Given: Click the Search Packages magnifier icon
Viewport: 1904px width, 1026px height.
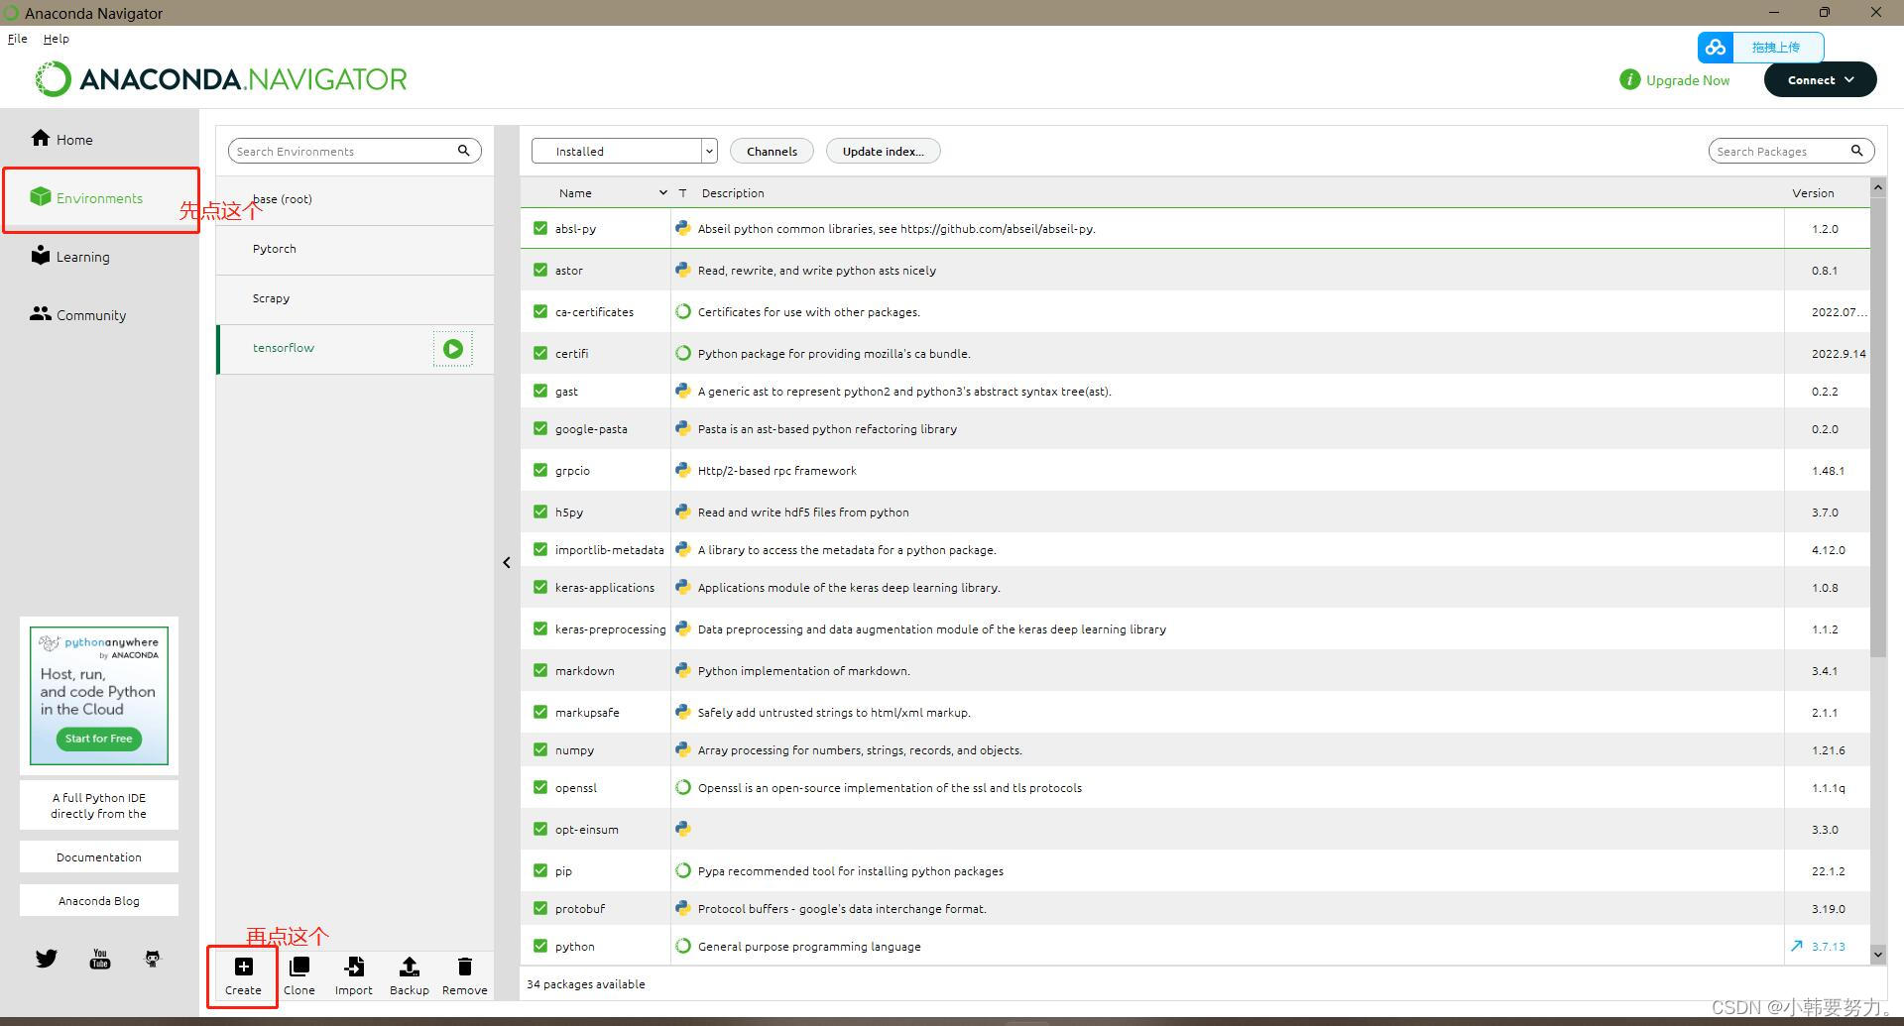Looking at the screenshot, I should [x=1857, y=151].
